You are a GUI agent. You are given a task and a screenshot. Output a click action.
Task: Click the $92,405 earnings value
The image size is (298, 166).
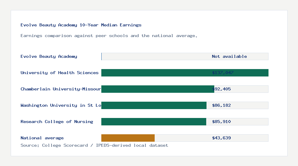point(221,89)
